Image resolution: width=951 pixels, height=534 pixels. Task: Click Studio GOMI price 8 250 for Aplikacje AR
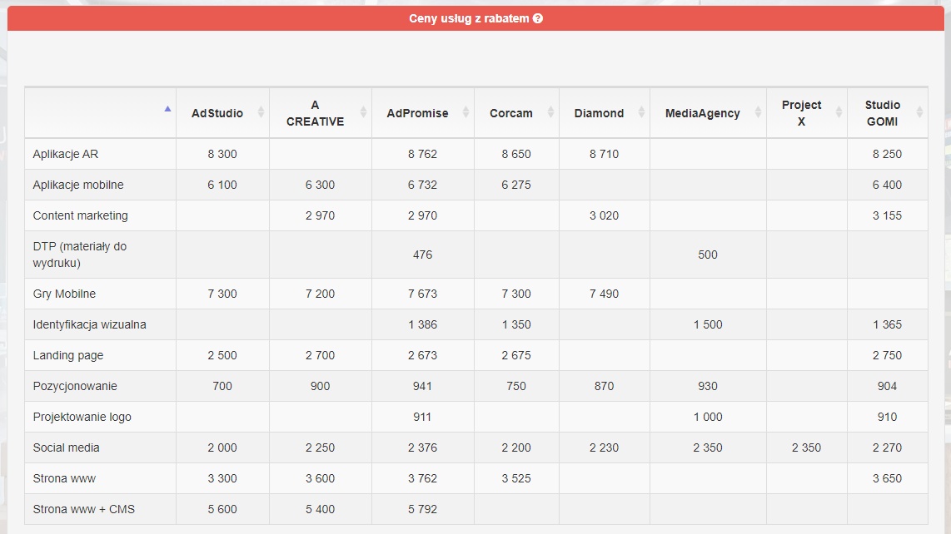pyautogui.click(x=887, y=154)
